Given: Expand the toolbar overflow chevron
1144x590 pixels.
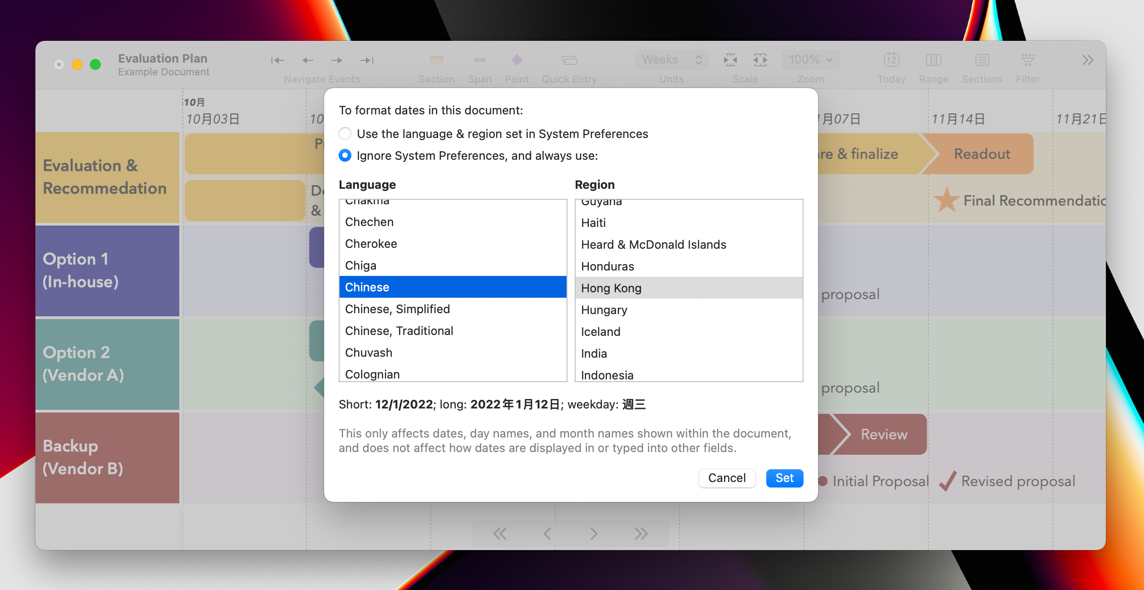Looking at the screenshot, I should pos(1088,59).
